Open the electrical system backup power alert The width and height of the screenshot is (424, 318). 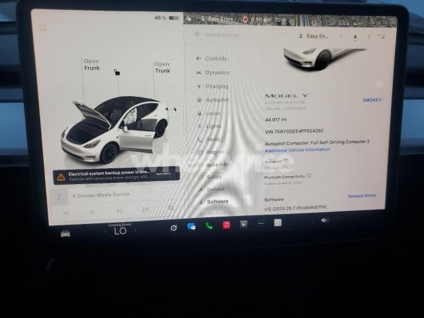[117, 175]
